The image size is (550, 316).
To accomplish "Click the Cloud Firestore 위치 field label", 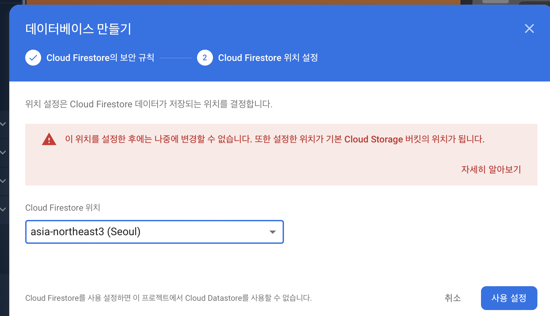I will coord(63,208).
